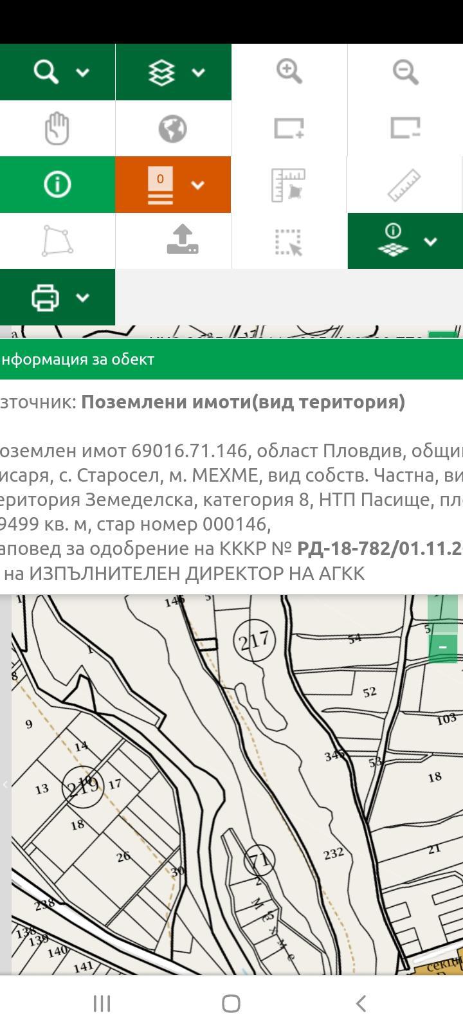
Task: Select the pan hand tool
Action: pyautogui.click(x=57, y=128)
